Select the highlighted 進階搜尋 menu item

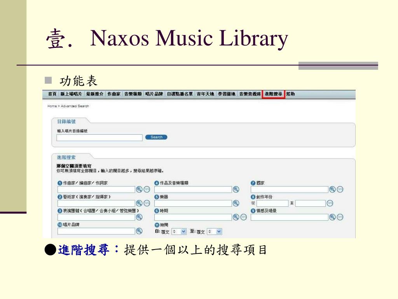[x=273, y=94]
